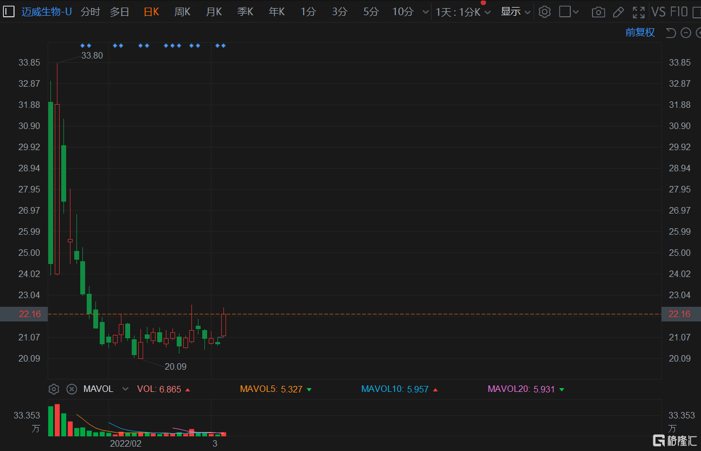Expand the MAVOL indicator dropdown
The height and width of the screenshot is (451, 701).
tap(126, 389)
